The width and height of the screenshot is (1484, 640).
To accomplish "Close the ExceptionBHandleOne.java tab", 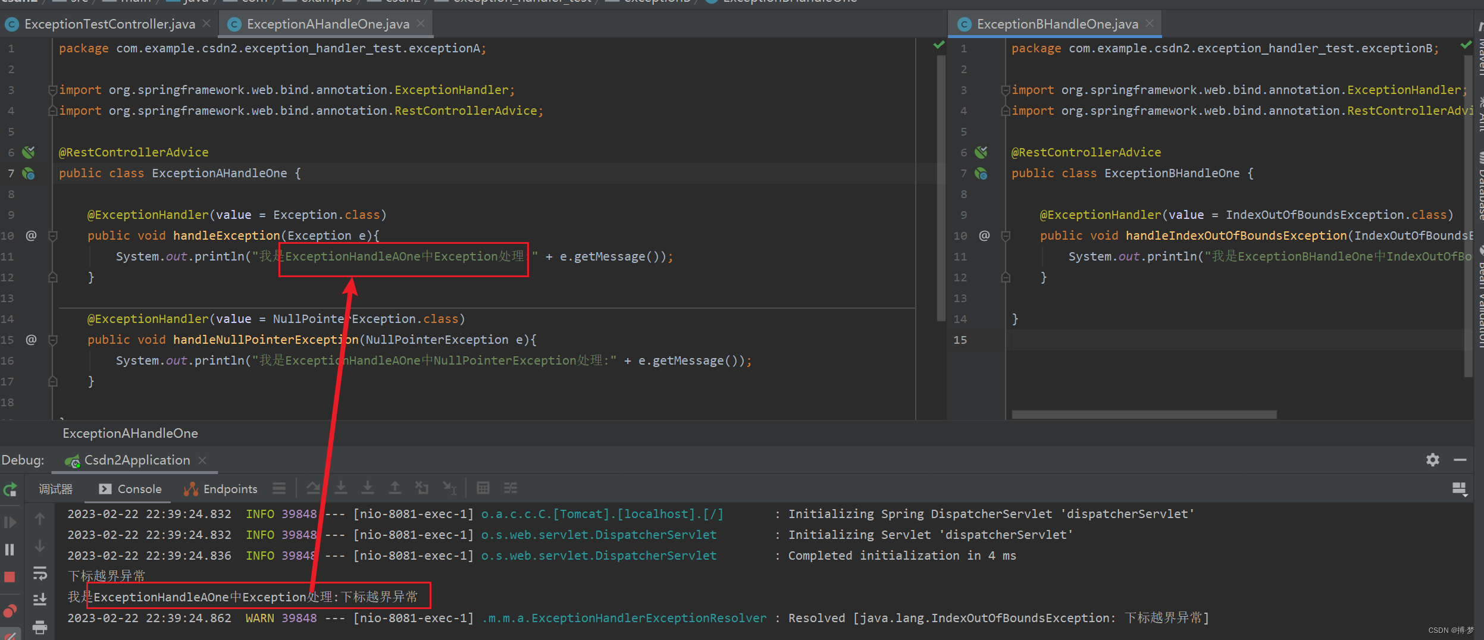I will click(x=1150, y=24).
